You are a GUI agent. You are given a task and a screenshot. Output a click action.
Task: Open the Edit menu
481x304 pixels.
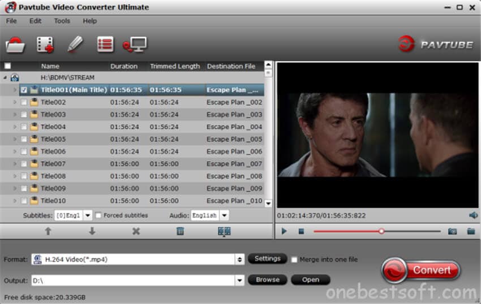coord(35,21)
